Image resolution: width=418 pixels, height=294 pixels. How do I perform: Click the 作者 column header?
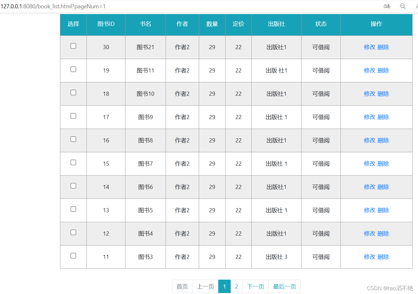click(x=182, y=24)
